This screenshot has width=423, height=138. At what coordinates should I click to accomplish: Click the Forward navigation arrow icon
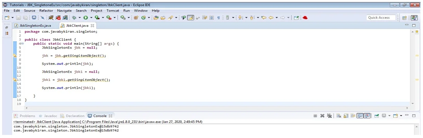click(x=283, y=18)
